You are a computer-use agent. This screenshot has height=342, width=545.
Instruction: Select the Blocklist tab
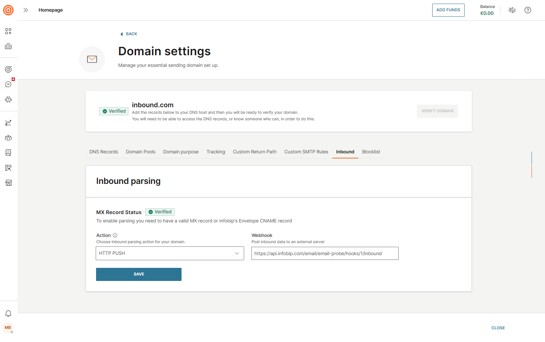[371, 152]
